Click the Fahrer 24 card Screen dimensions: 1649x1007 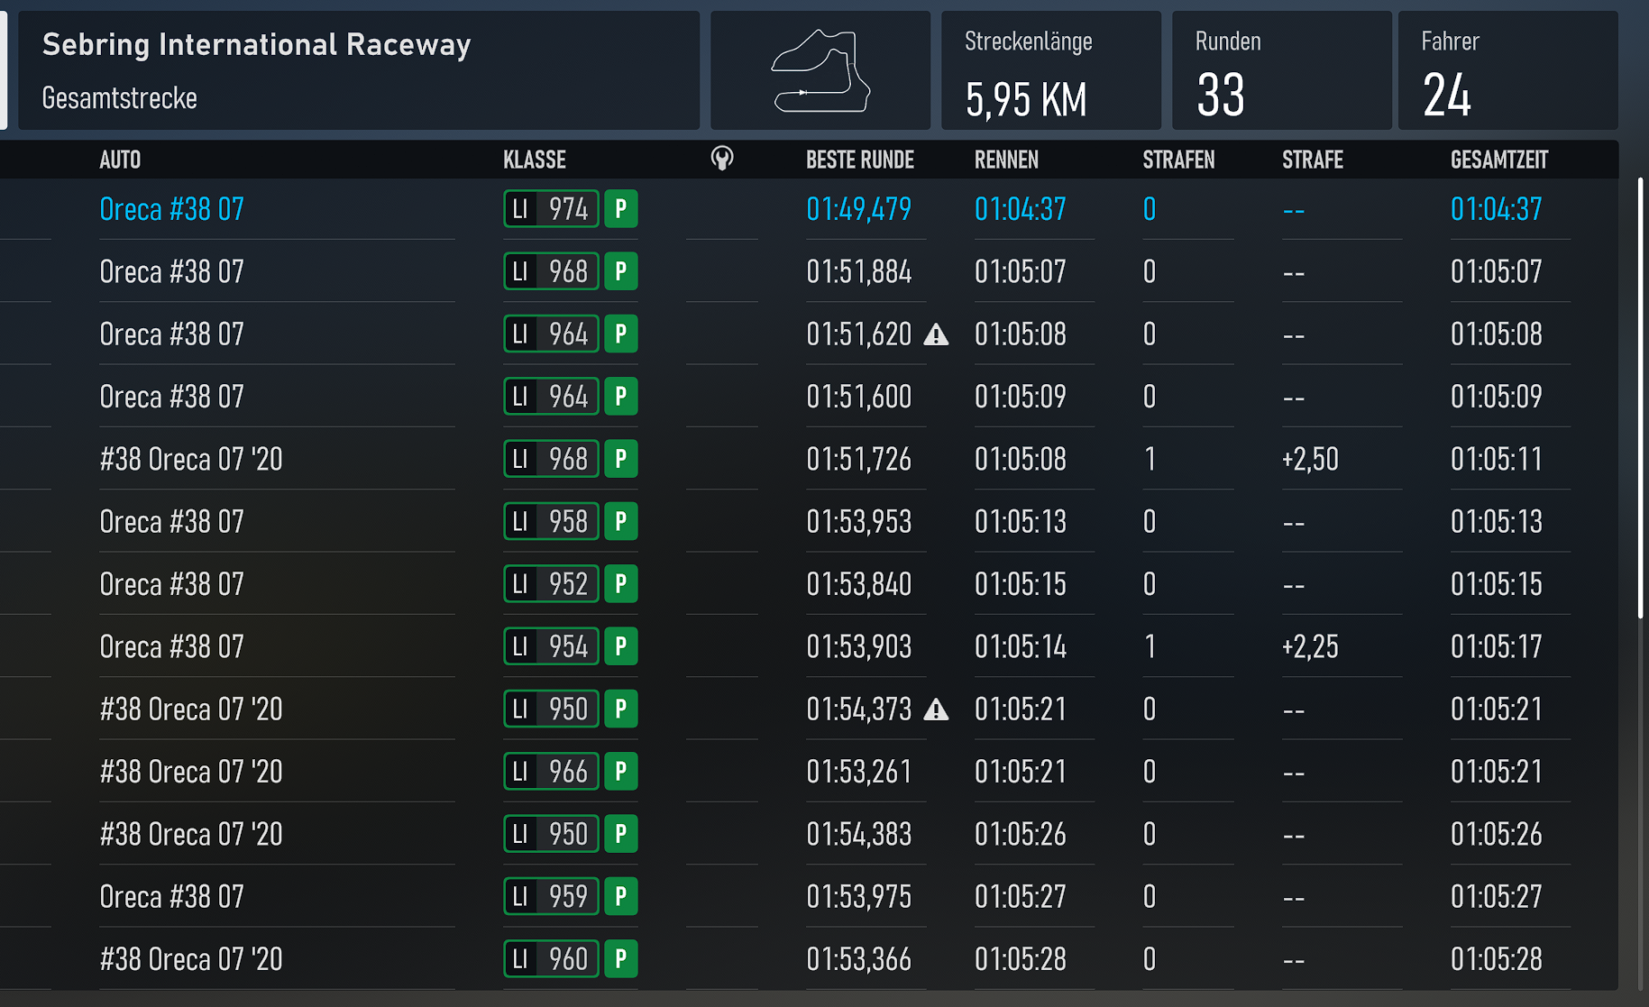pos(1507,70)
